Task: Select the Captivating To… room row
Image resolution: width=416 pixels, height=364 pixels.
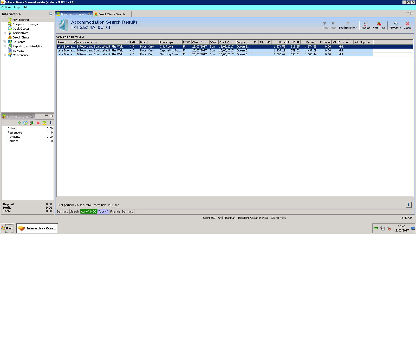Action: point(235,50)
